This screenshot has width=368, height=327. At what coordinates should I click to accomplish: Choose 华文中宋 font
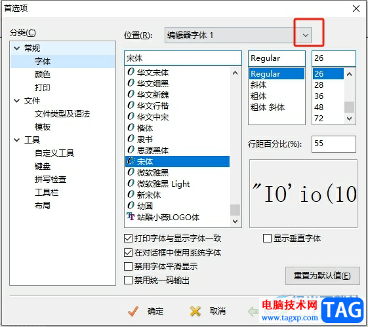(x=153, y=117)
